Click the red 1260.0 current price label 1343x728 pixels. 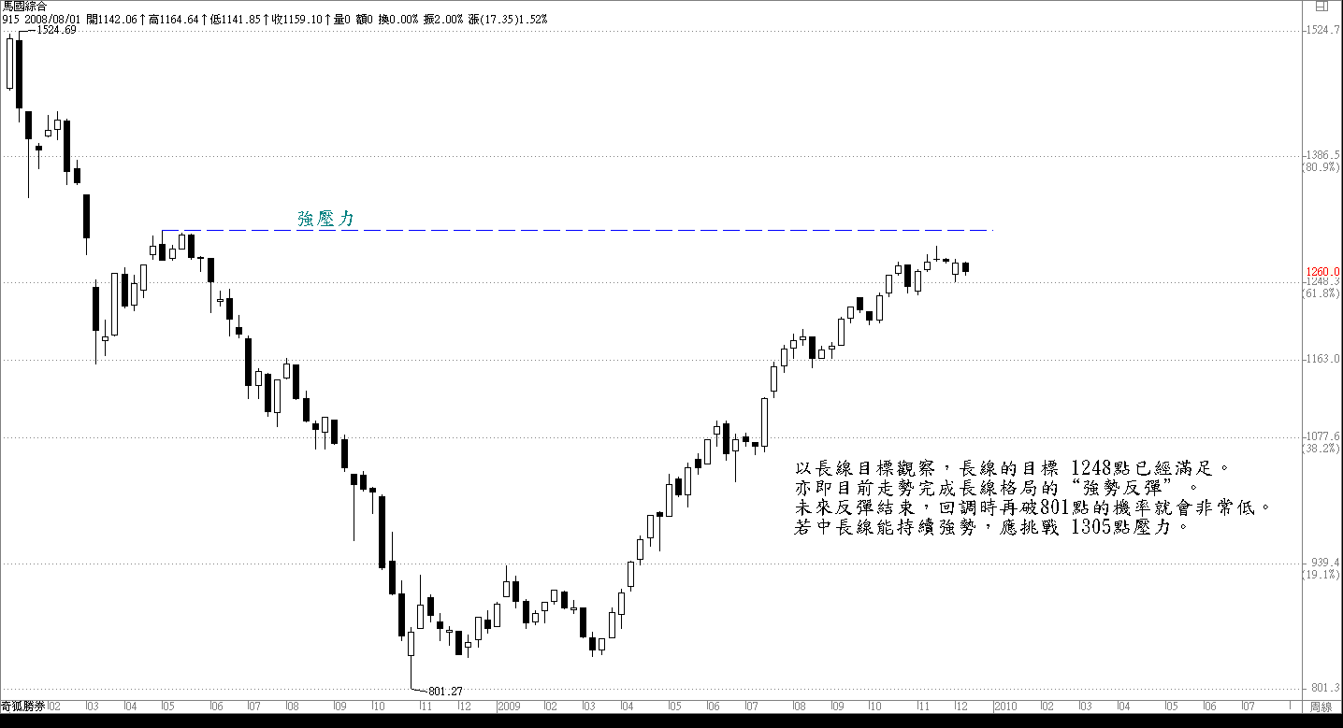pyautogui.click(x=1323, y=271)
